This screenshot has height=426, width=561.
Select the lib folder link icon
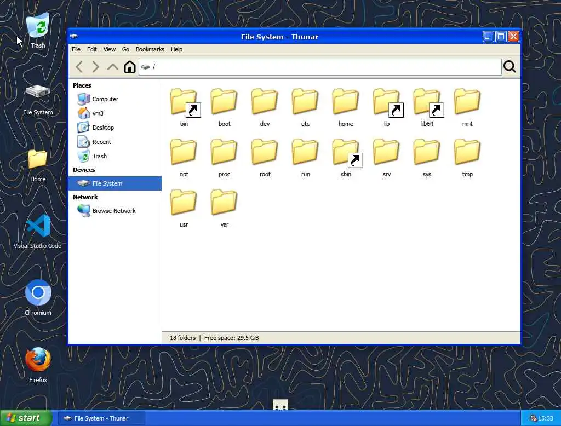tap(387, 102)
